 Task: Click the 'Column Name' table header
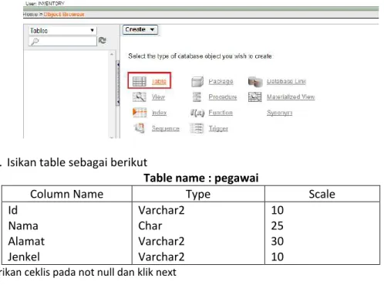point(67,194)
